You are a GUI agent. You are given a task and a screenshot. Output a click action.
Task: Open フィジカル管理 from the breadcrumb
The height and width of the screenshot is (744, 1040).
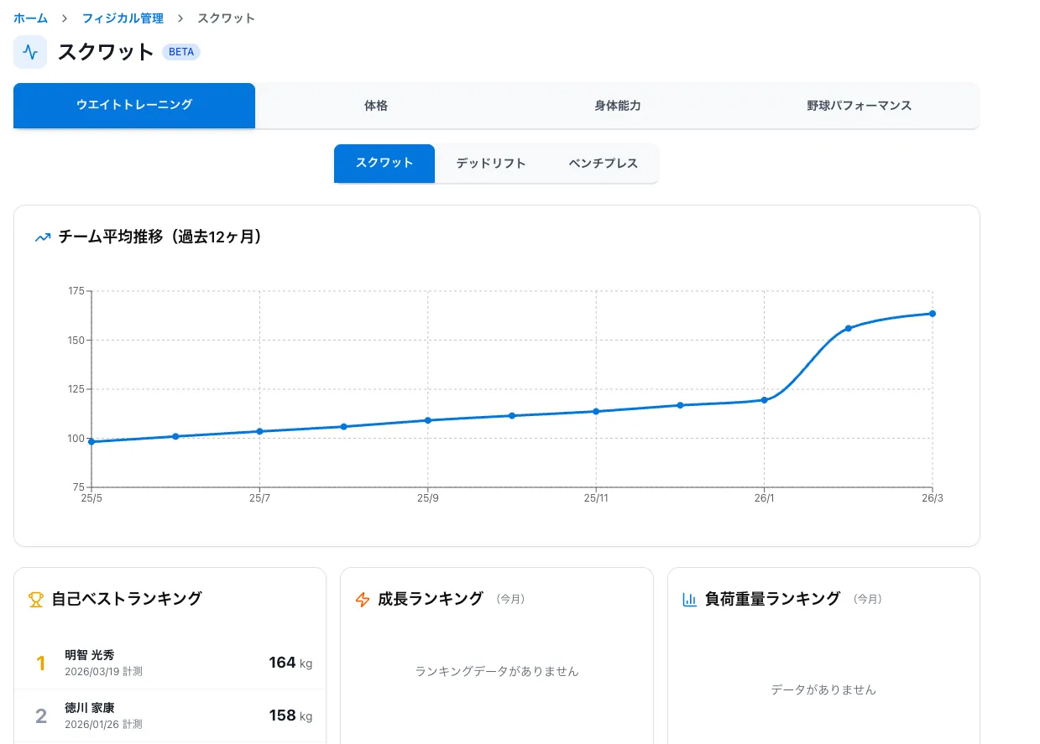coord(123,18)
